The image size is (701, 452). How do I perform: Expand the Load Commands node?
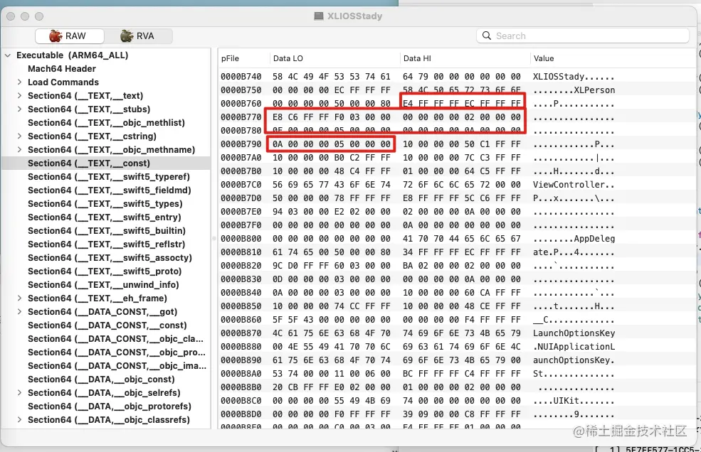[19, 82]
